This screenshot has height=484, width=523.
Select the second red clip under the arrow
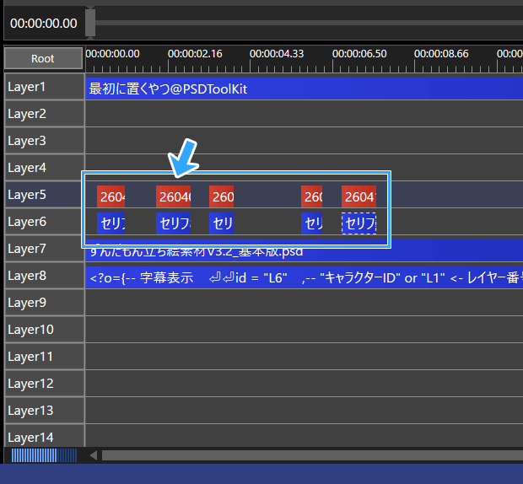point(174,197)
